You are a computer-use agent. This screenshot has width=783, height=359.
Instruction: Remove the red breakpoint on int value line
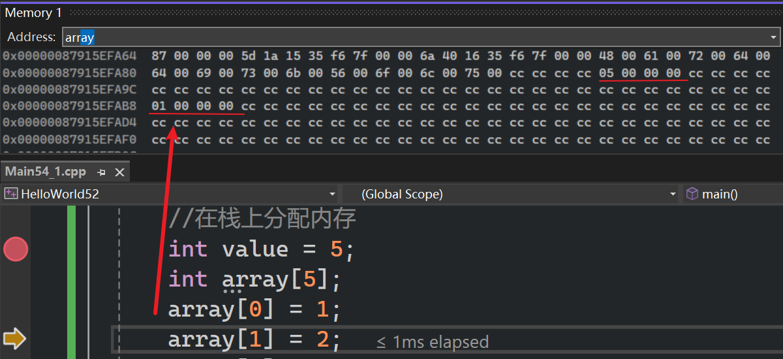[x=16, y=249]
